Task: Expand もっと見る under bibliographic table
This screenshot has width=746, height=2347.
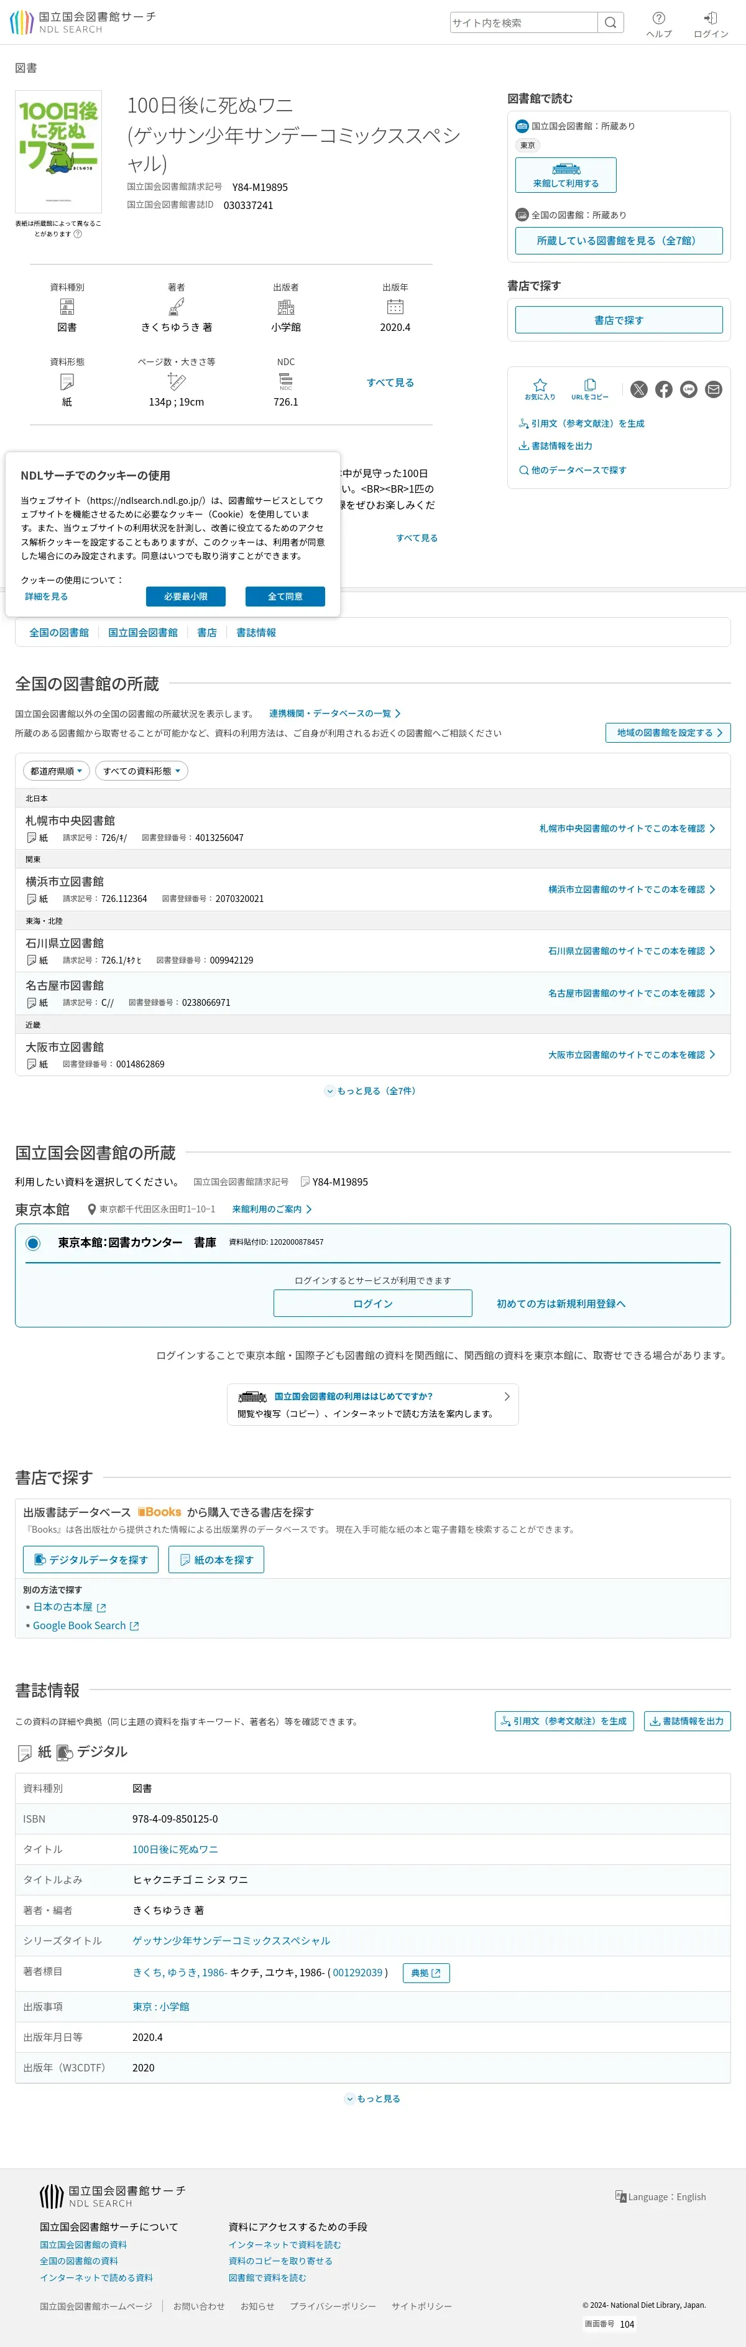Action: pos(372,2098)
